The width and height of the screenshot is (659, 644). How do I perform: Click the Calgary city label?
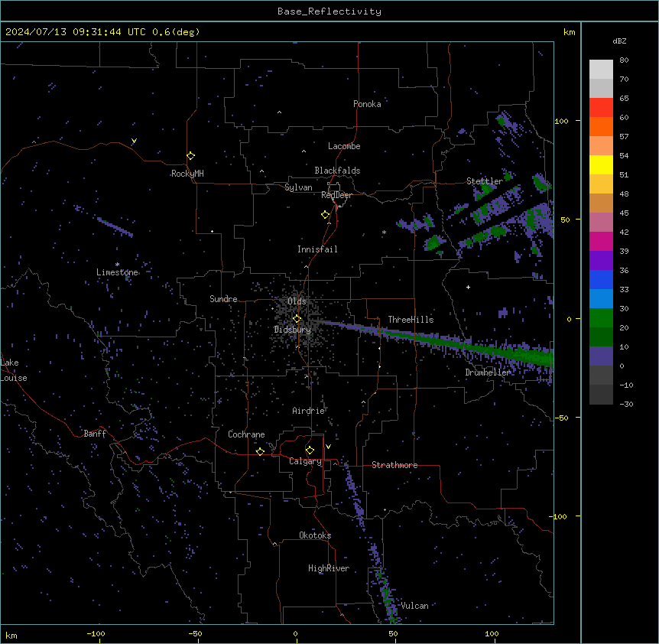[x=305, y=461]
